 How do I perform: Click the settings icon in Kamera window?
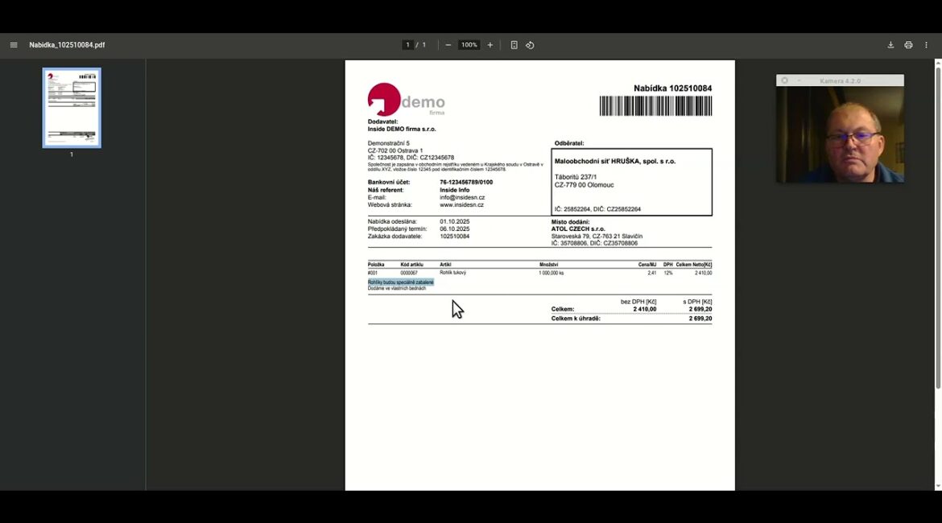(x=785, y=80)
